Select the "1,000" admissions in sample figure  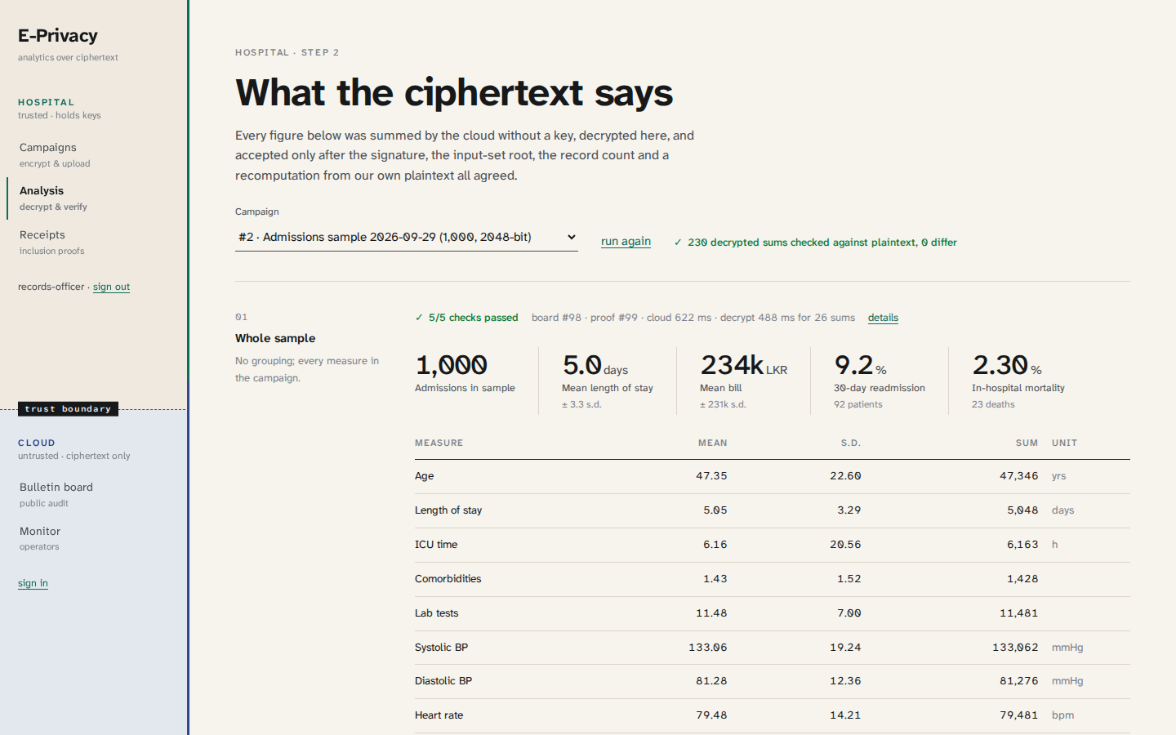coord(452,365)
